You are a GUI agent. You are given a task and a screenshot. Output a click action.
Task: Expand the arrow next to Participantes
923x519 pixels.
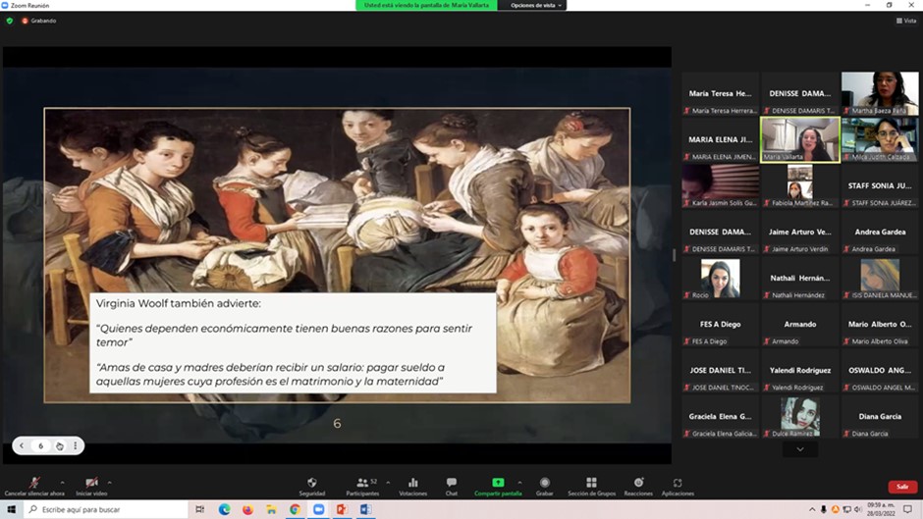(388, 483)
